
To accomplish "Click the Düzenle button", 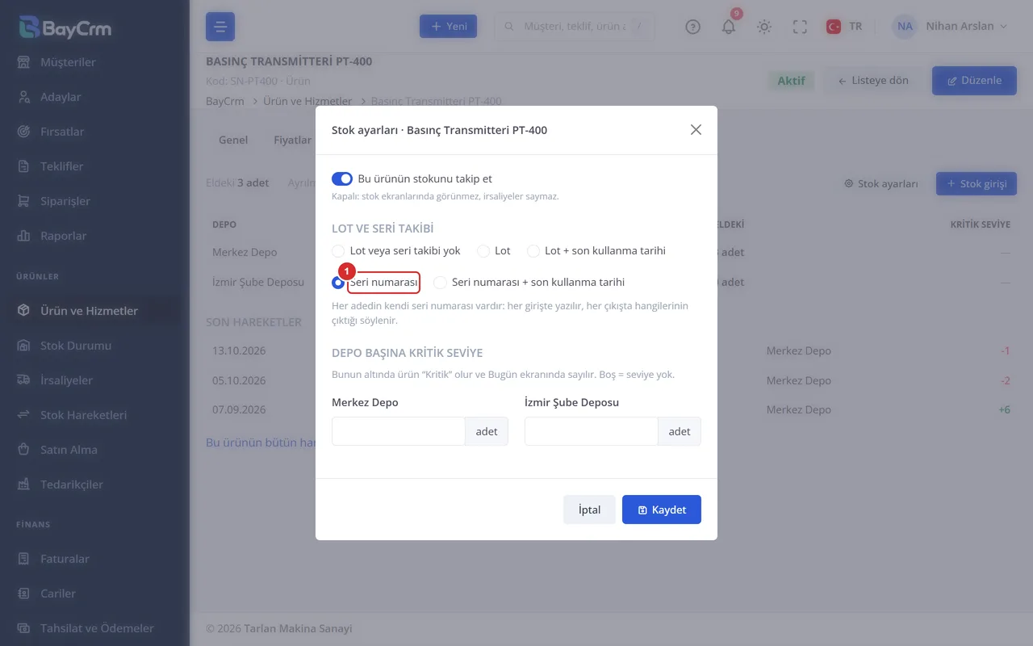I will [x=974, y=81].
